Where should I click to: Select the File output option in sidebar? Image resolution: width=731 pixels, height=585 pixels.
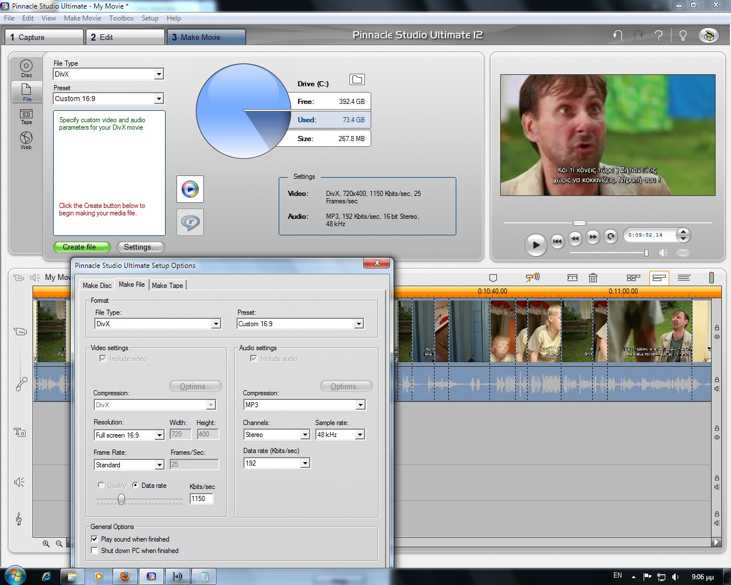[x=26, y=91]
